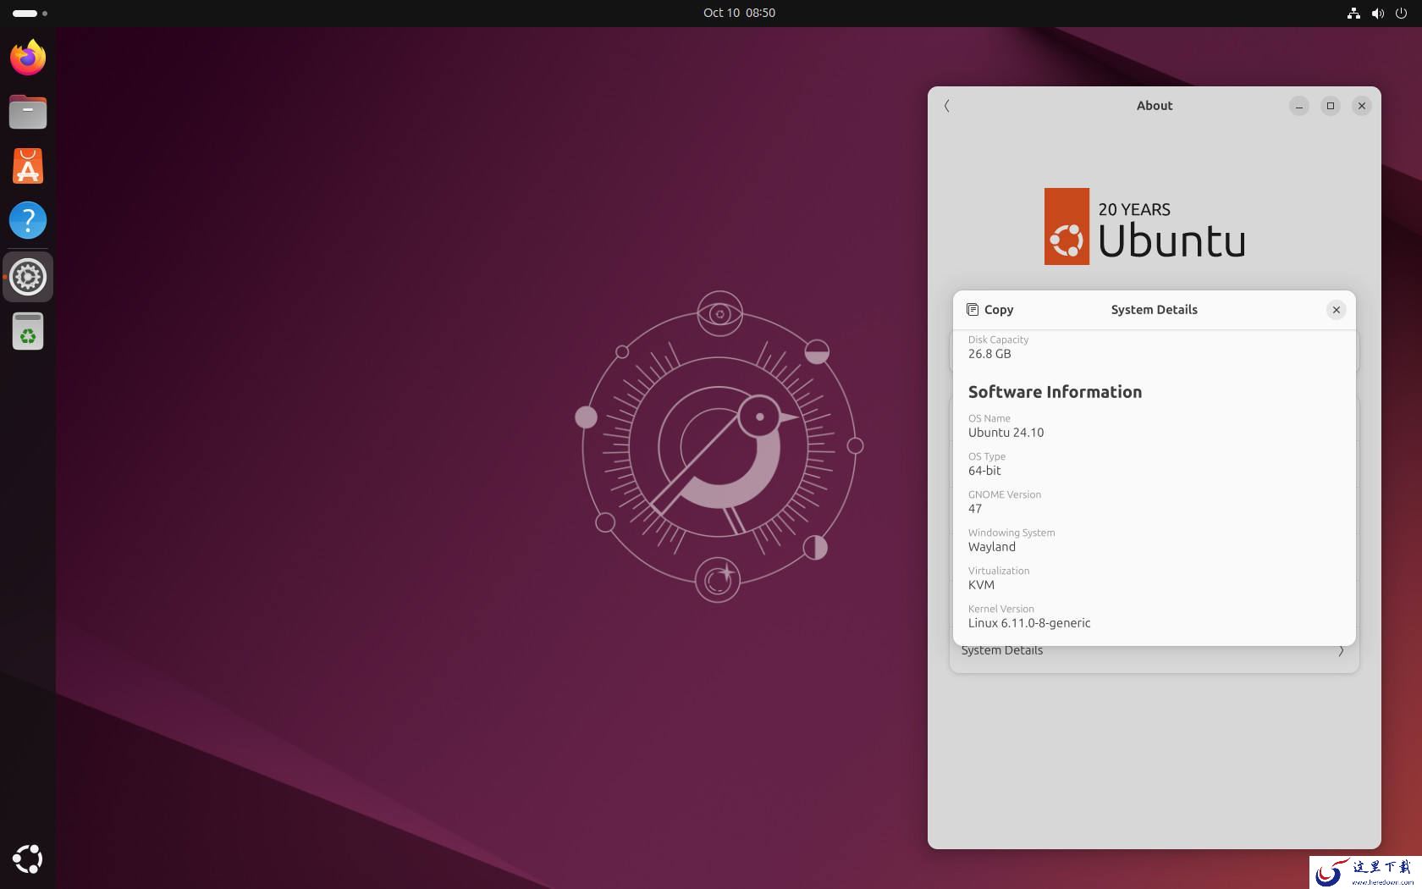
Task: Select the virtualization value KVM
Action: coord(981,585)
